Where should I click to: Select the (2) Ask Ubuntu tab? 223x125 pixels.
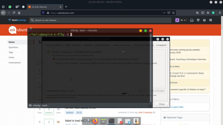click(x=44, y=7)
